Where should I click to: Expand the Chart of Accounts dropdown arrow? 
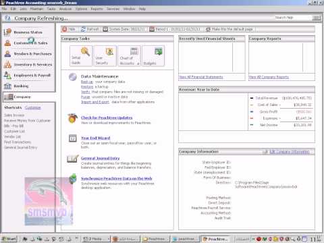click(138, 63)
